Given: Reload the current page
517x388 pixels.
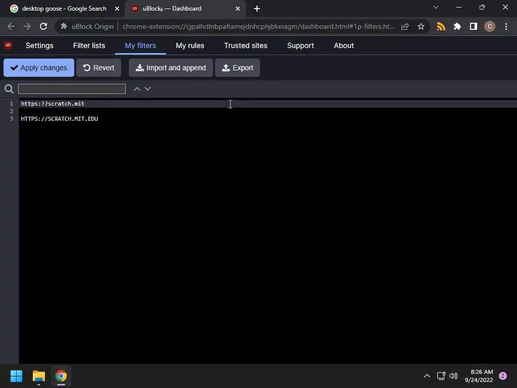Looking at the screenshot, I should coord(43,26).
